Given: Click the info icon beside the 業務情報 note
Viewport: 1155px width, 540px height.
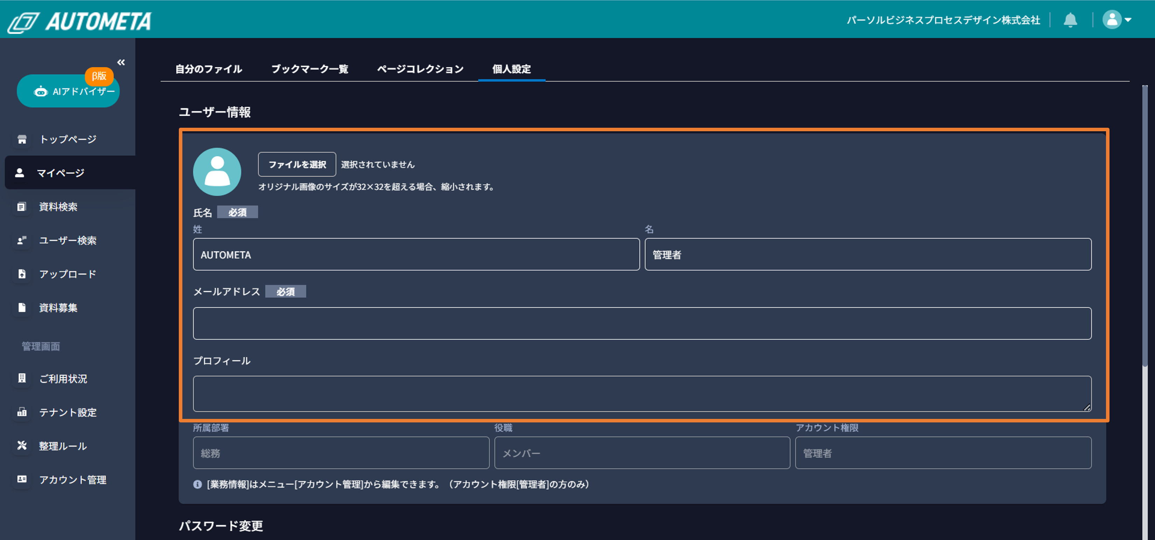Looking at the screenshot, I should pos(197,484).
